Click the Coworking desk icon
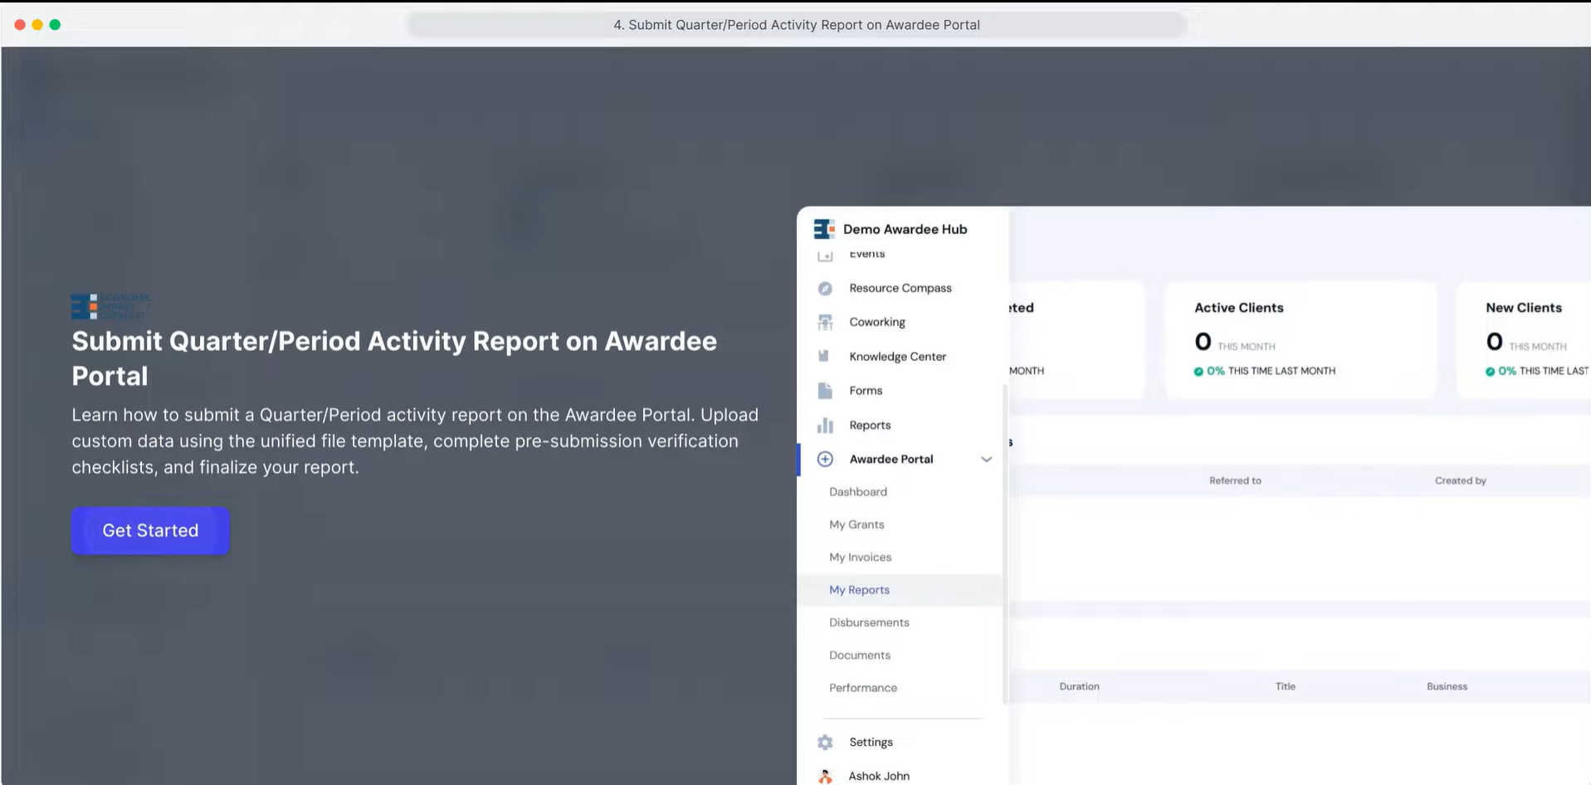 [825, 322]
